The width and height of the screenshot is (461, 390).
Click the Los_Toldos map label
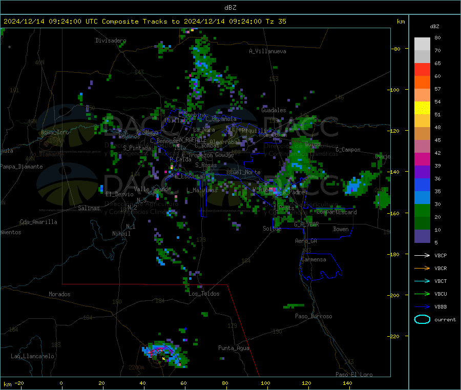[x=204, y=294]
